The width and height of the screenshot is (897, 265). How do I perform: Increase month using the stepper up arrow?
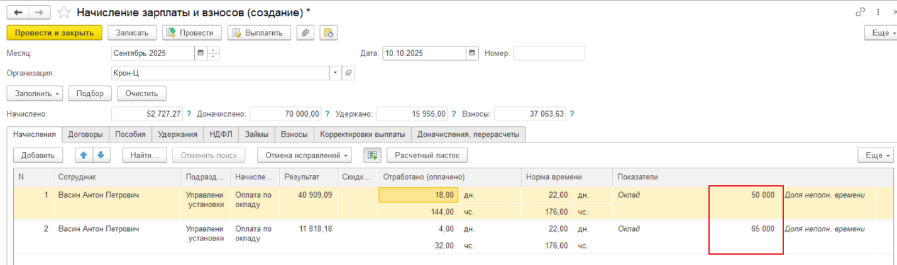point(213,50)
